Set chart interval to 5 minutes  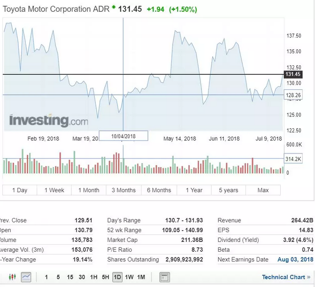point(58,277)
